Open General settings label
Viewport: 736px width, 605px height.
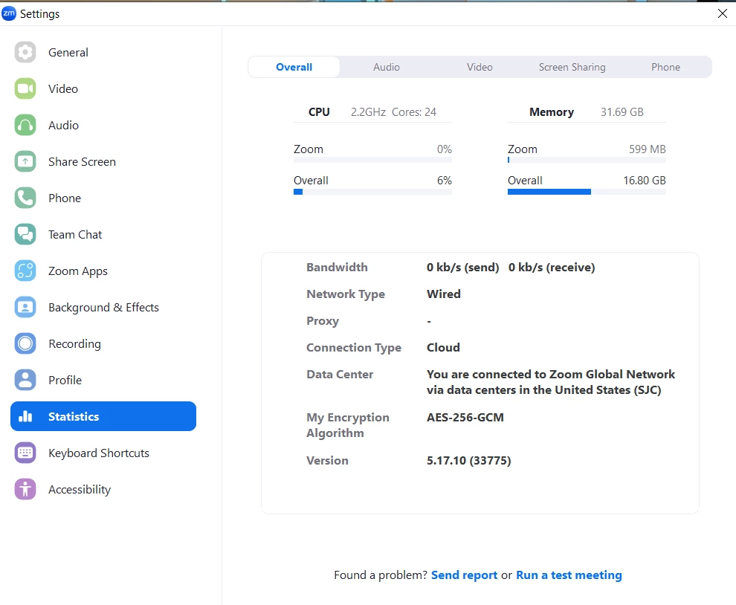(x=68, y=53)
